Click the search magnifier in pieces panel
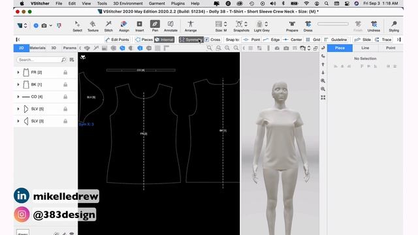 point(63,59)
